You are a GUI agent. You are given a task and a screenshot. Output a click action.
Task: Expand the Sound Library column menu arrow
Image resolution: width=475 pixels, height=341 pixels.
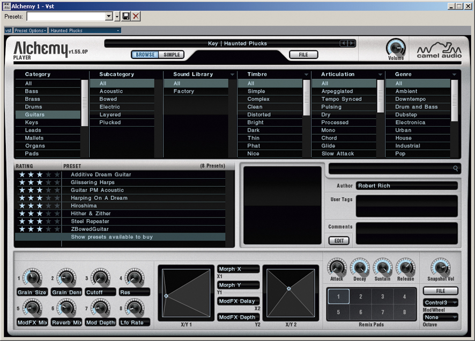(x=232, y=75)
